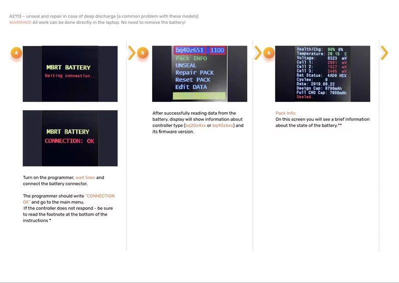Image resolution: width=399 pixels, height=283 pixels.
Task: Click 'If the controller does not respond' note
Action: coord(68,214)
